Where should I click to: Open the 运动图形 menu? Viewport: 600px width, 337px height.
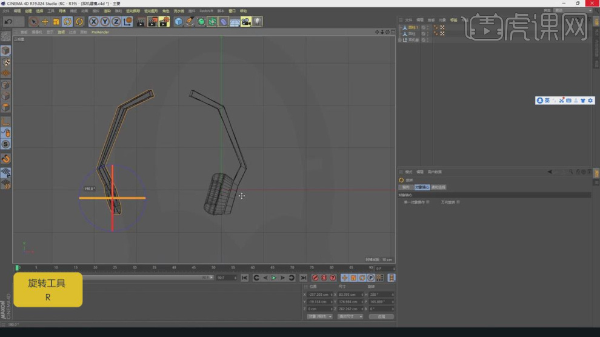(x=150, y=11)
